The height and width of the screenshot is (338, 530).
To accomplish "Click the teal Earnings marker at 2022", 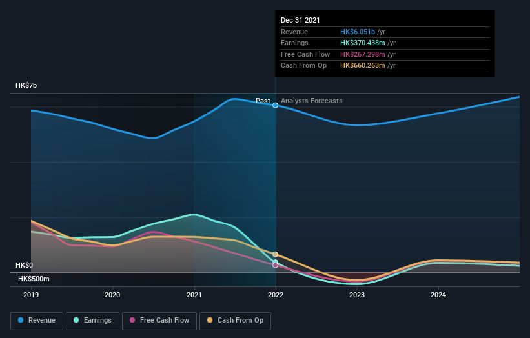I will tap(276, 262).
